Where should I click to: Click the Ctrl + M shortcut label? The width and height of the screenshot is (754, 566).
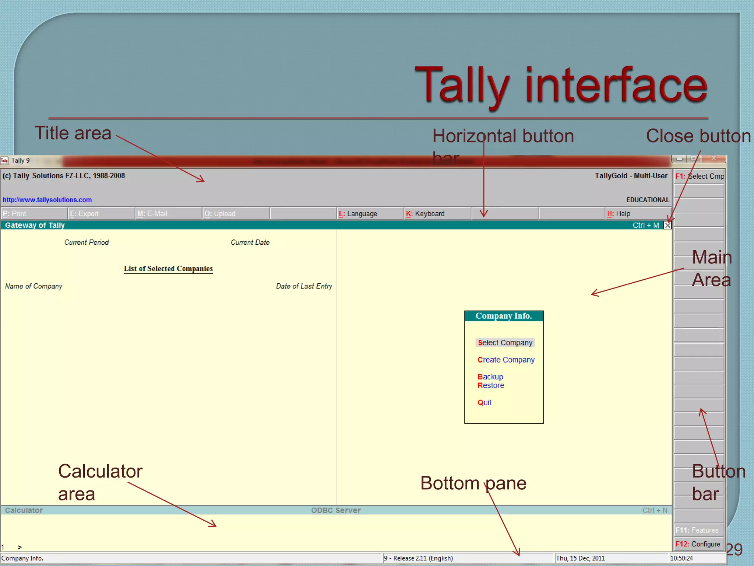[646, 225]
